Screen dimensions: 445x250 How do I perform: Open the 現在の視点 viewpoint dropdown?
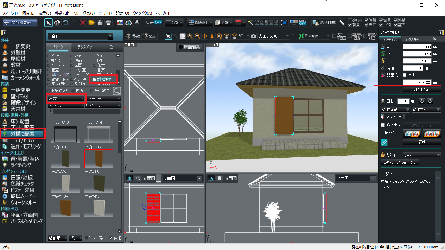(x=287, y=36)
